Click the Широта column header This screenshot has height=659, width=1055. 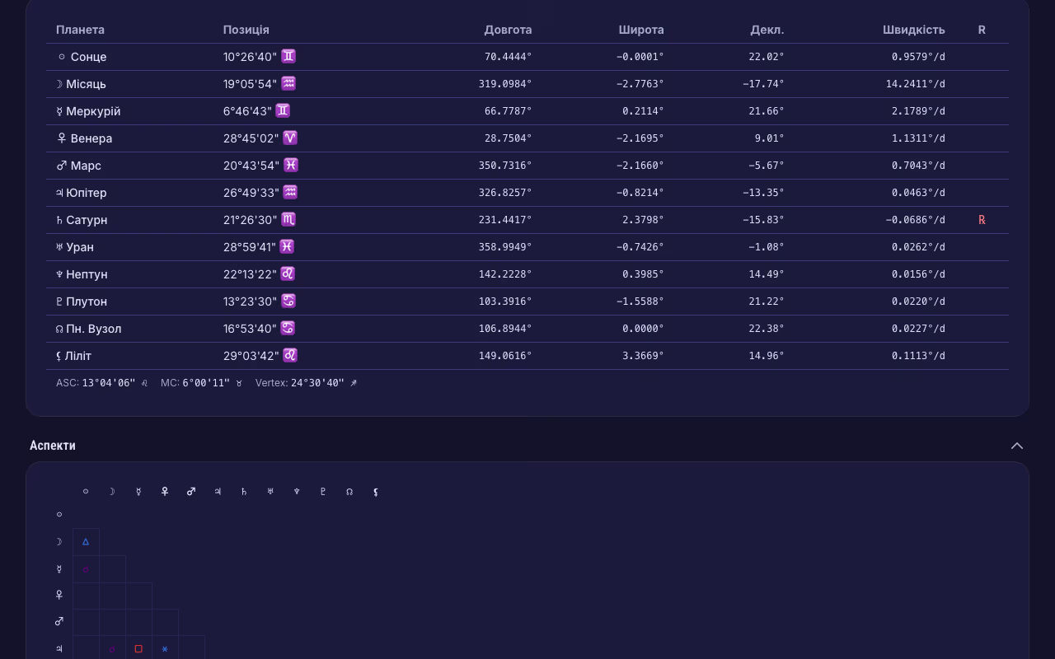[641, 30]
